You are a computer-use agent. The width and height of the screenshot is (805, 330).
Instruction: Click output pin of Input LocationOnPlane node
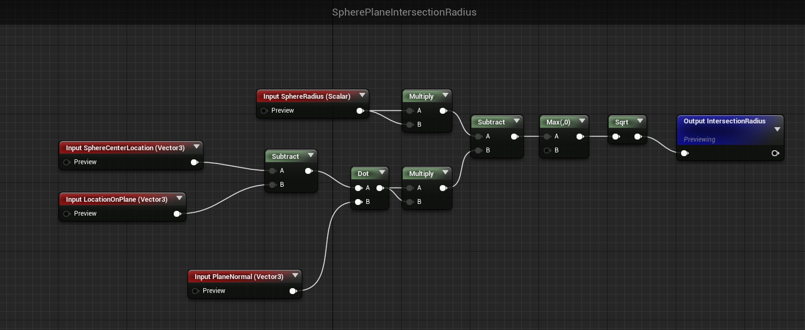point(177,214)
